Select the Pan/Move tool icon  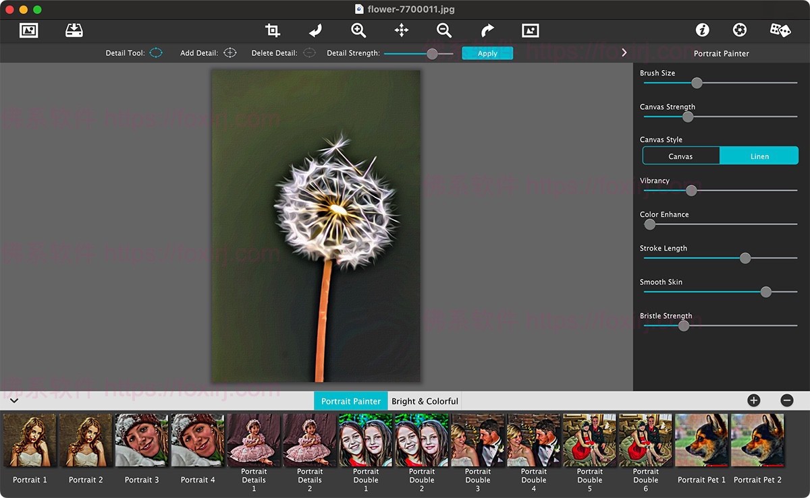[401, 30]
